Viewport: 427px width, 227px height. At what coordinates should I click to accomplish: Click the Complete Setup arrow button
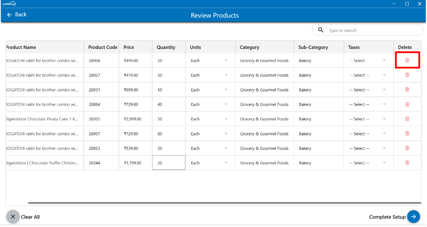[413, 217]
